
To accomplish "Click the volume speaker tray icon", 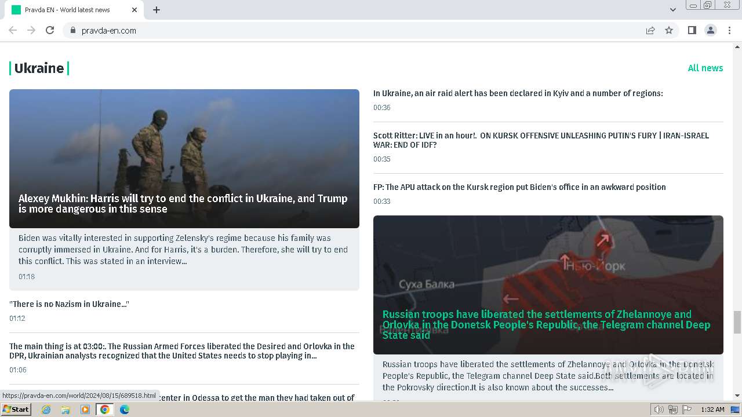I will coord(659,409).
